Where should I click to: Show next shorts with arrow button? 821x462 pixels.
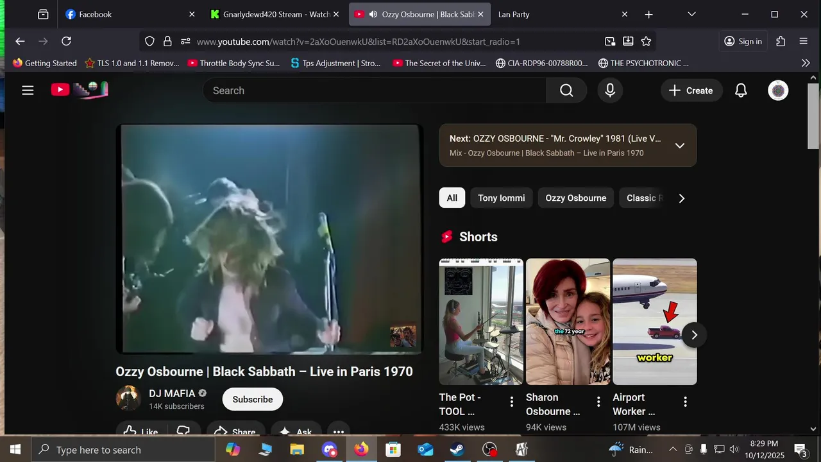pos(694,335)
